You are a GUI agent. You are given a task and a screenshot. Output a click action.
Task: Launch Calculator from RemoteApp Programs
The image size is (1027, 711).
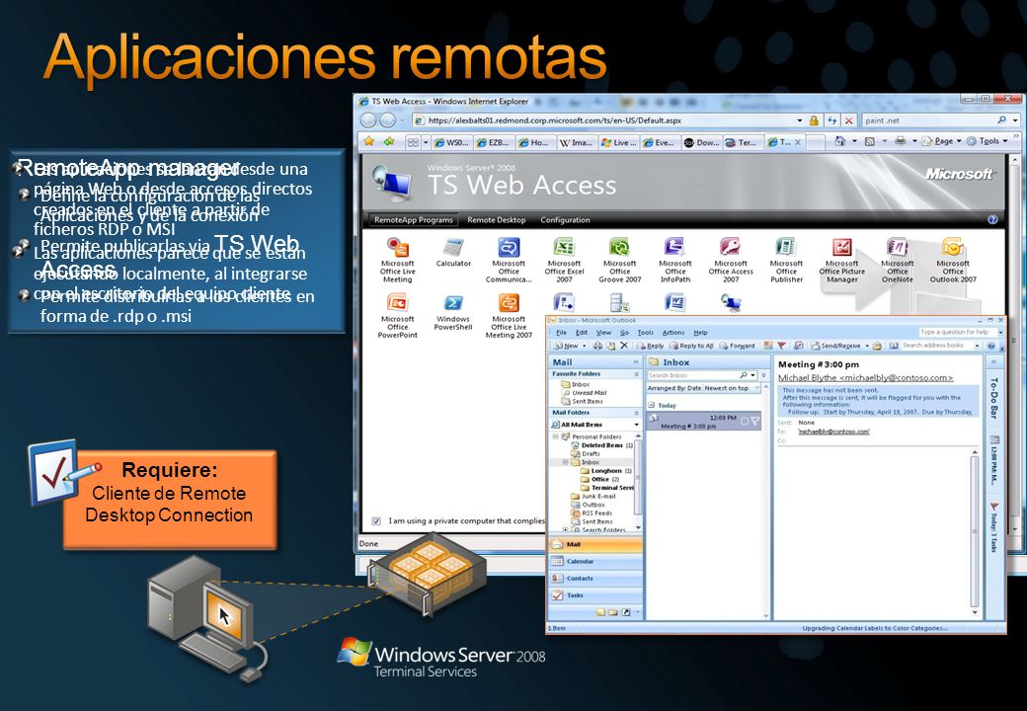453,252
